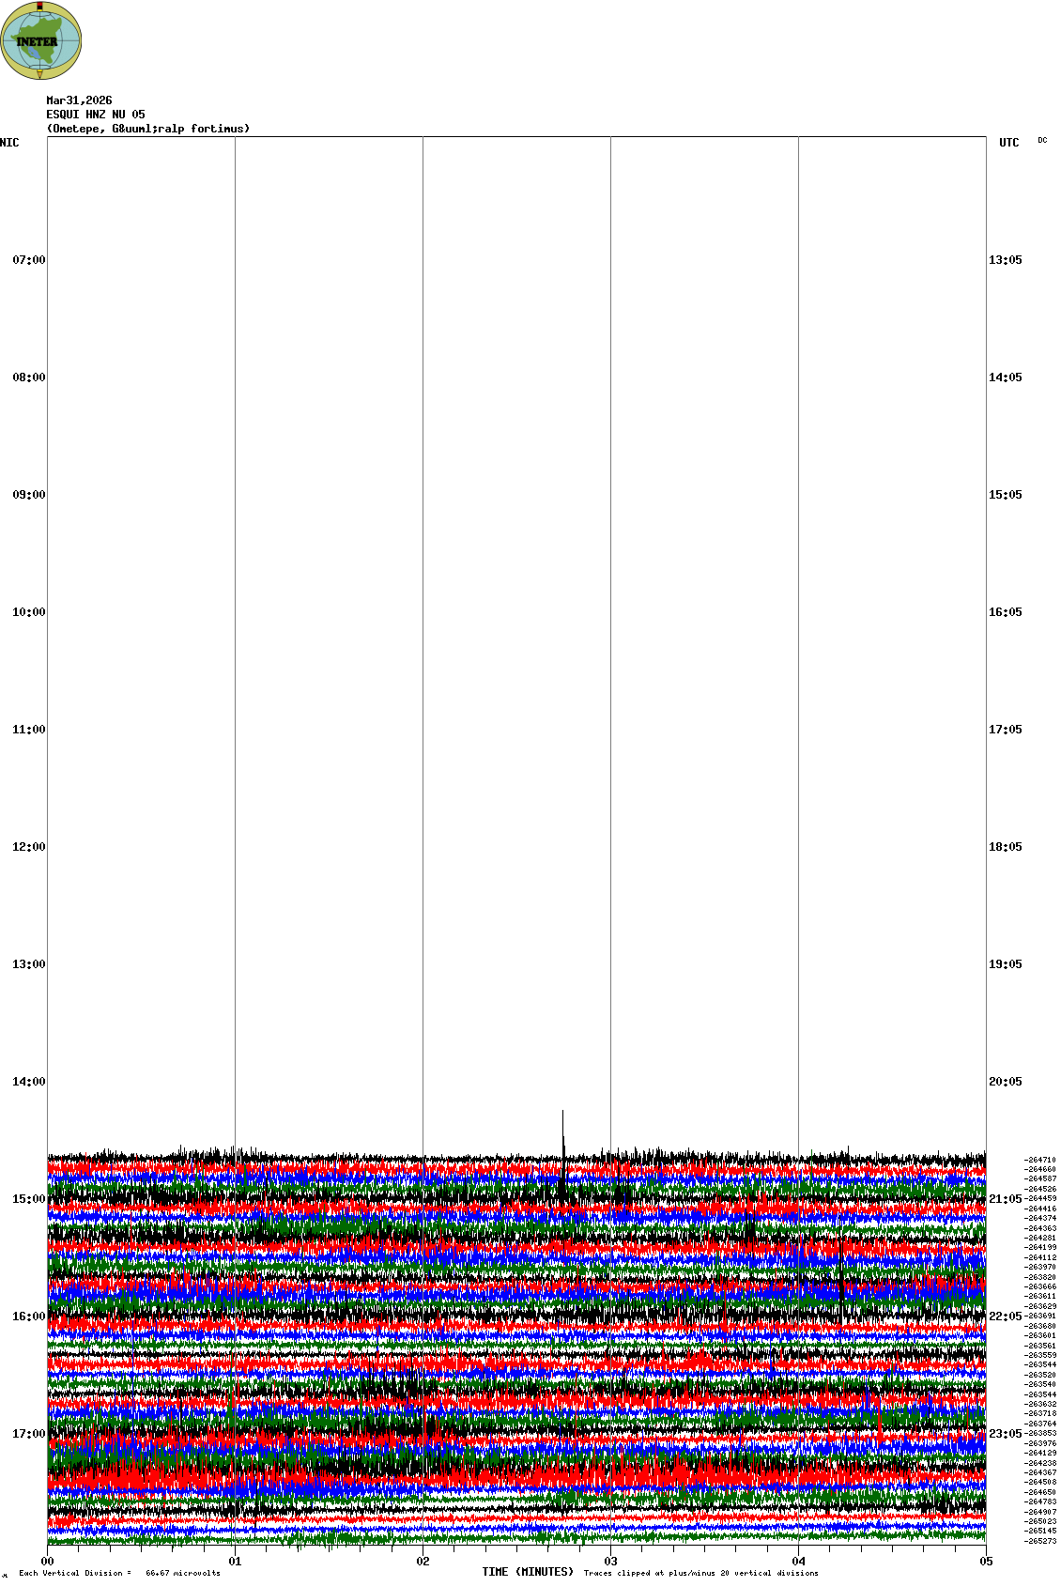This screenshot has height=1586, width=1061.
Task: Select the ESQUI HNZ NU 05 station label
Action: (x=96, y=115)
